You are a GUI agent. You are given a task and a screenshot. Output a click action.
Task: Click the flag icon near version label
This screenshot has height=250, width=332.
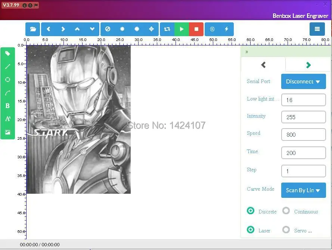pyautogui.click(x=36, y=5)
